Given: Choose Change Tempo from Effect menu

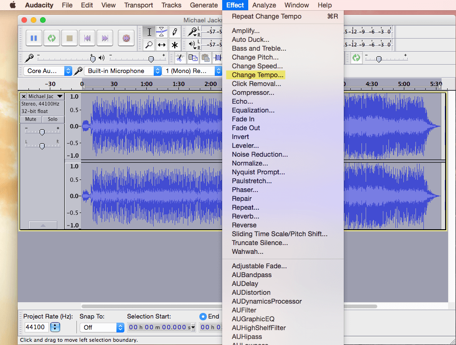Looking at the screenshot, I should coord(258,75).
